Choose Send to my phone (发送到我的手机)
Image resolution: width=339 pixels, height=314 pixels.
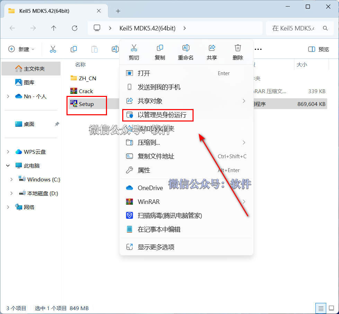pyautogui.click(x=186, y=87)
